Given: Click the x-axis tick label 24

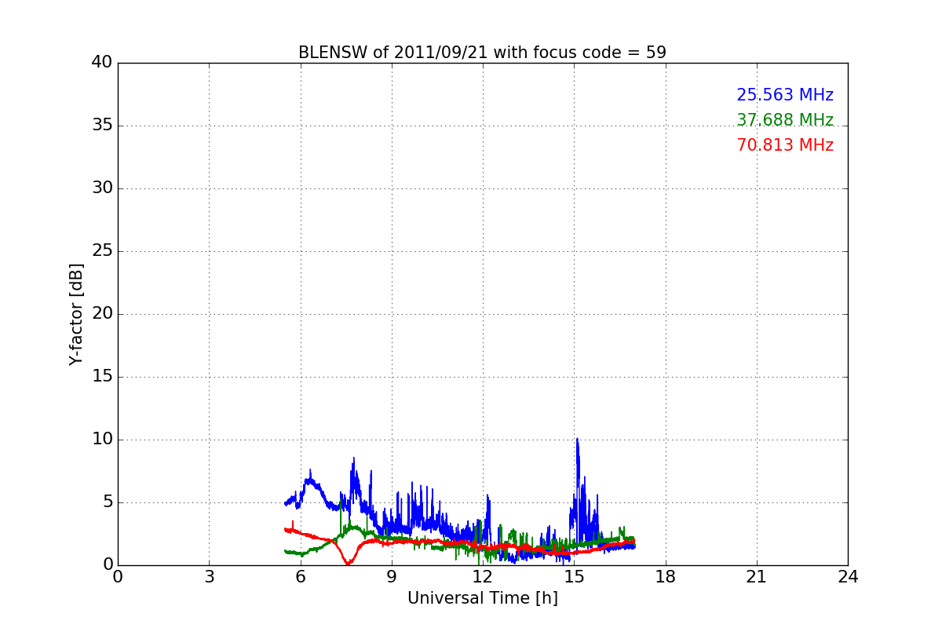Looking at the screenshot, I should click(848, 577).
